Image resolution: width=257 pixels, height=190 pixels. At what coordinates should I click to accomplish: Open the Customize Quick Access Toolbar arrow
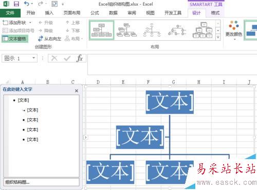(x=63, y=4)
